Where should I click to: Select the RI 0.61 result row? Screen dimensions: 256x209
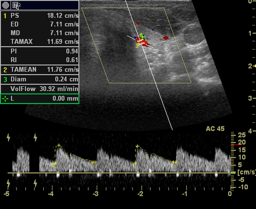click(x=40, y=60)
